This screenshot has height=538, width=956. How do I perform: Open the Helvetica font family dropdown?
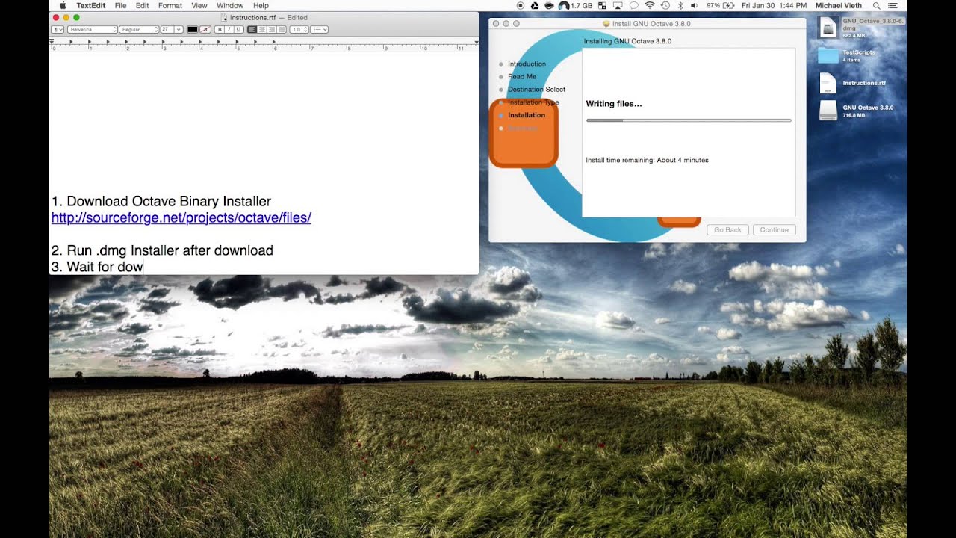pos(93,29)
